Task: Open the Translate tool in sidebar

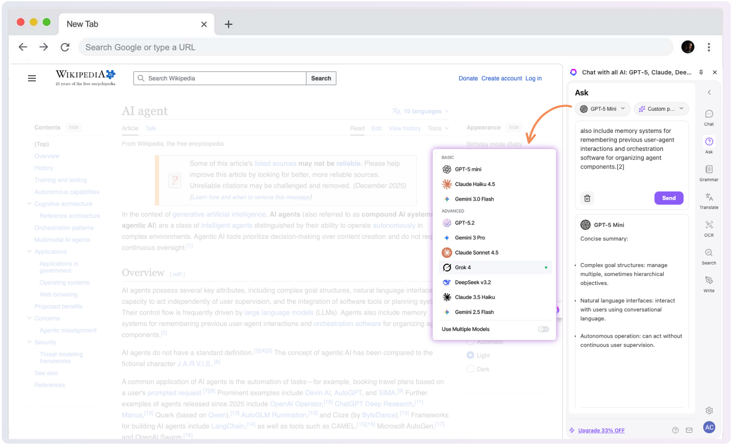Action: pos(708,200)
